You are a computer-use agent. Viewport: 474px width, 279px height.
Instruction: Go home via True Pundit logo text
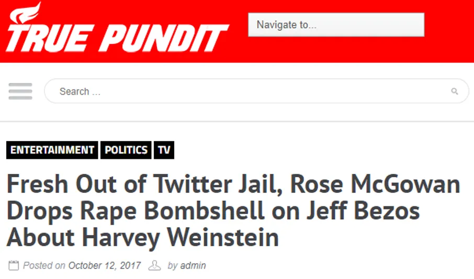[117, 38]
